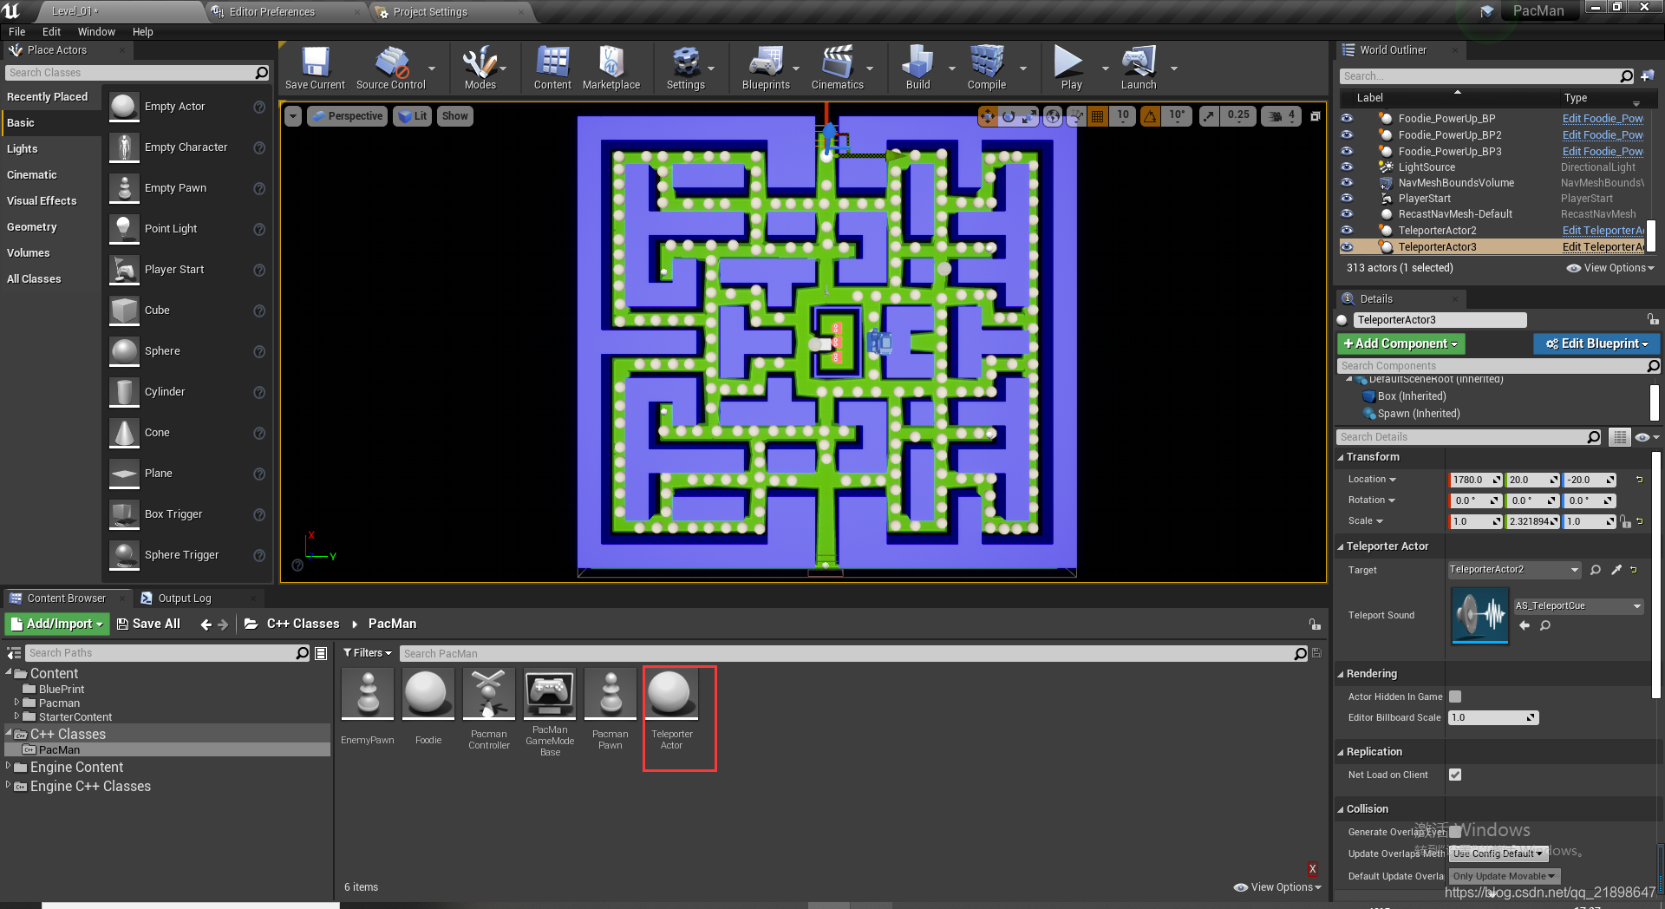Select the Teleporter Actor class thumbnail
The width and height of the screenshot is (1665, 909).
[x=671, y=694]
